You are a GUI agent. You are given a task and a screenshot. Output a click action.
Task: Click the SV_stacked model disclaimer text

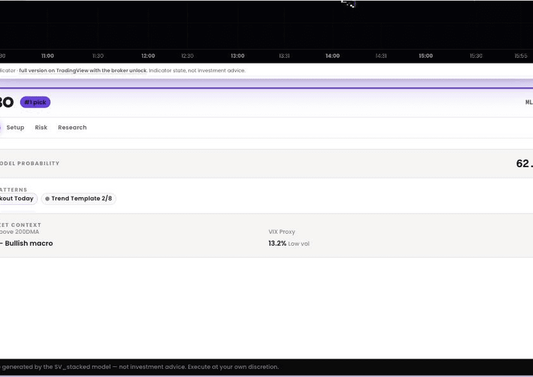click(x=139, y=367)
